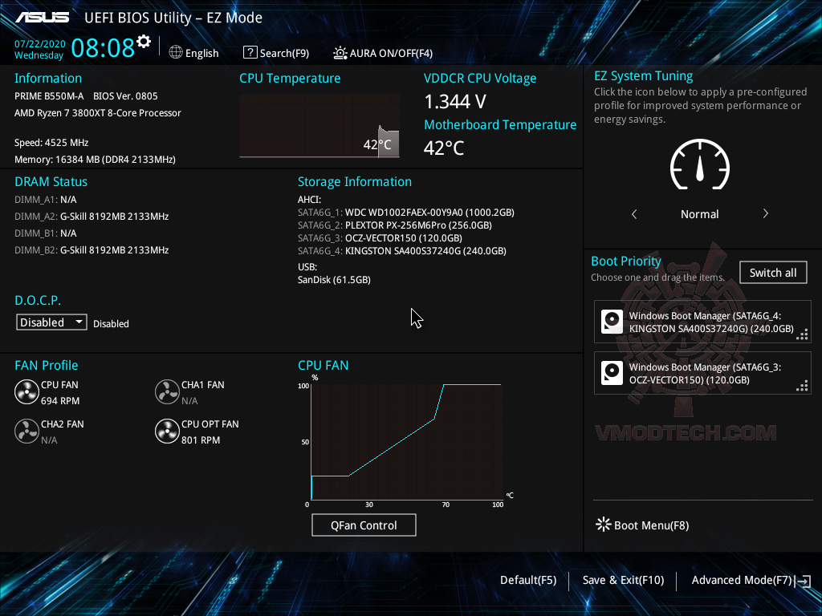822x616 pixels.
Task: Click the EZ System Tuning heading
Action: click(643, 76)
